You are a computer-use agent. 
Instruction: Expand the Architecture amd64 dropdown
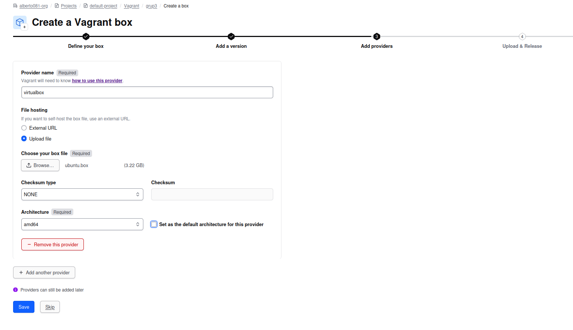82,224
